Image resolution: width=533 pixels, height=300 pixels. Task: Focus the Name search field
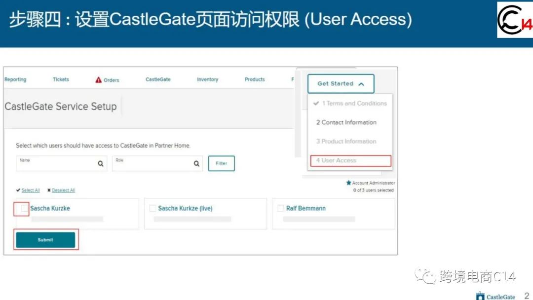[x=62, y=163]
